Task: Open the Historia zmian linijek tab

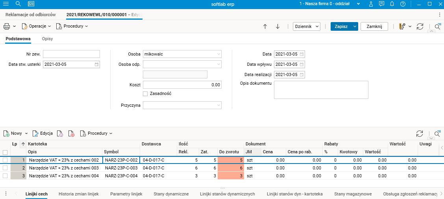Action: click(78, 194)
